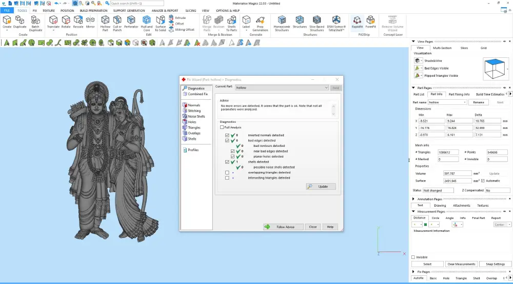Activate the Mirror tool
This screenshot has width=513, height=284.
click(90, 22)
